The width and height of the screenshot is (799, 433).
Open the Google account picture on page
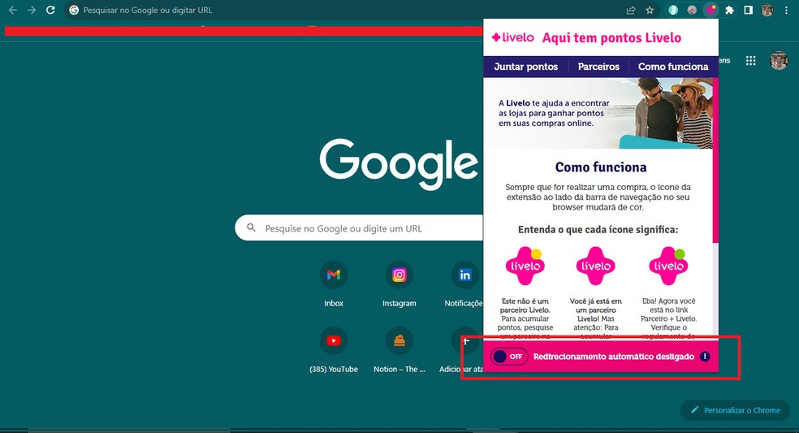click(779, 61)
